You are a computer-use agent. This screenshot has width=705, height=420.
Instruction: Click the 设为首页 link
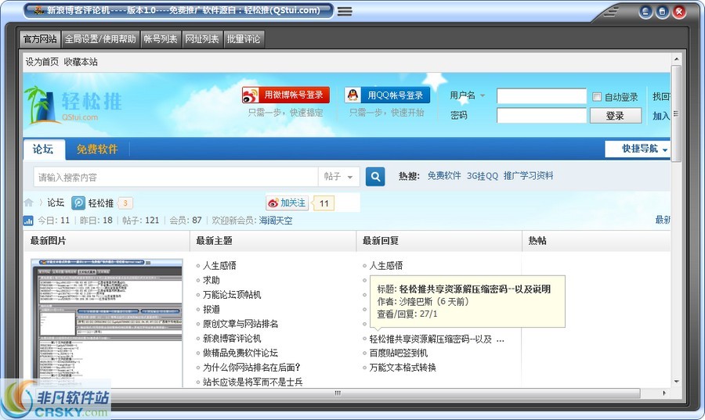42,62
